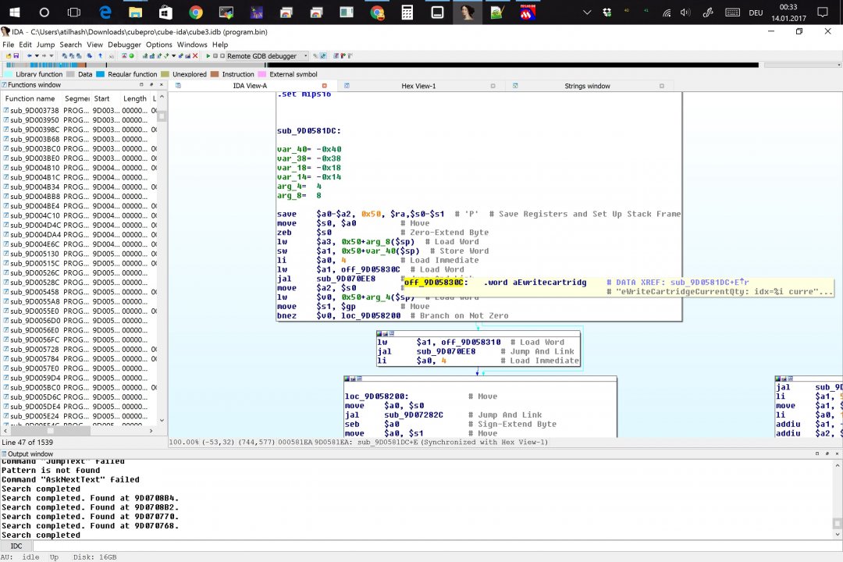Open Windows Calculator from taskbar
Screen dimensions: 843x562
coord(407,12)
